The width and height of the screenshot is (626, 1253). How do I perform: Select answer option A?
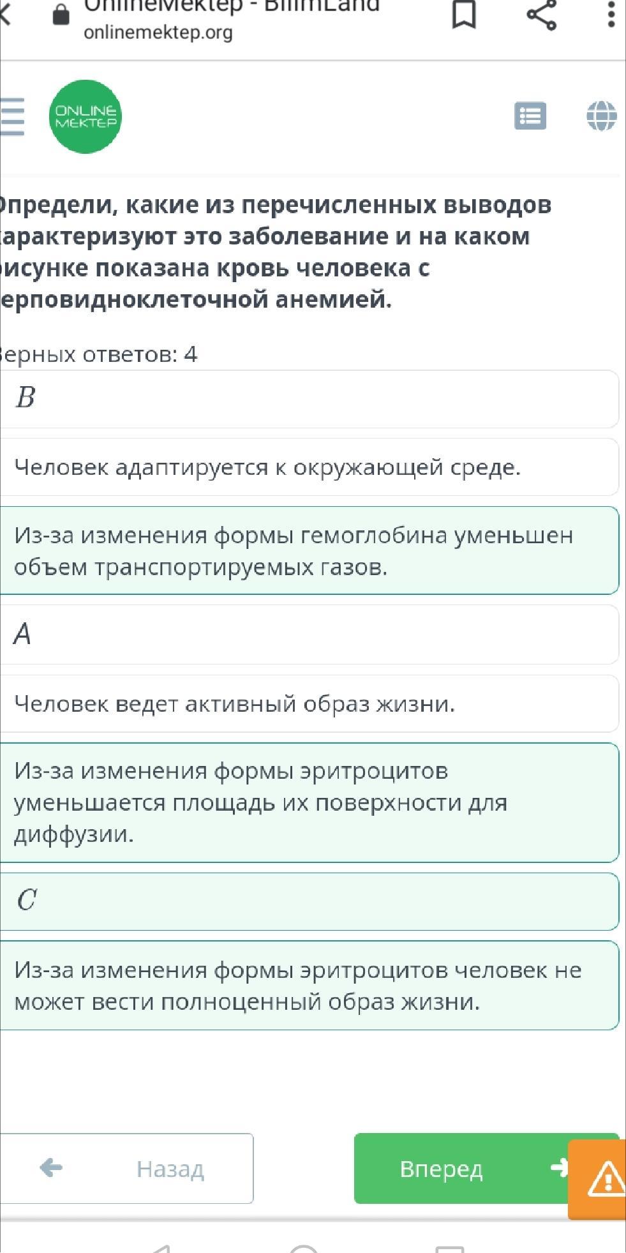pyautogui.click(x=309, y=634)
